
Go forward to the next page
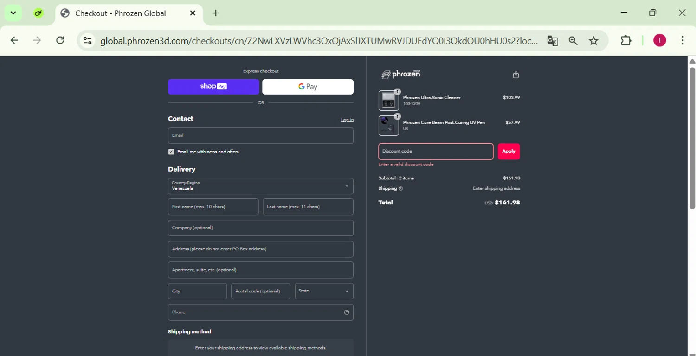click(x=37, y=41)
